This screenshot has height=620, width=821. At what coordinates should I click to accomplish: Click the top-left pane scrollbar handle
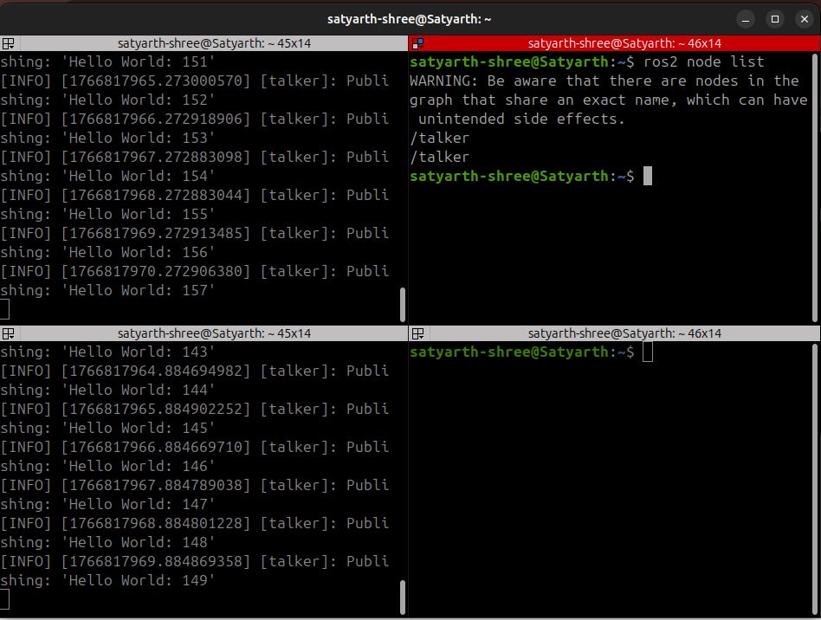click(403, 304)
